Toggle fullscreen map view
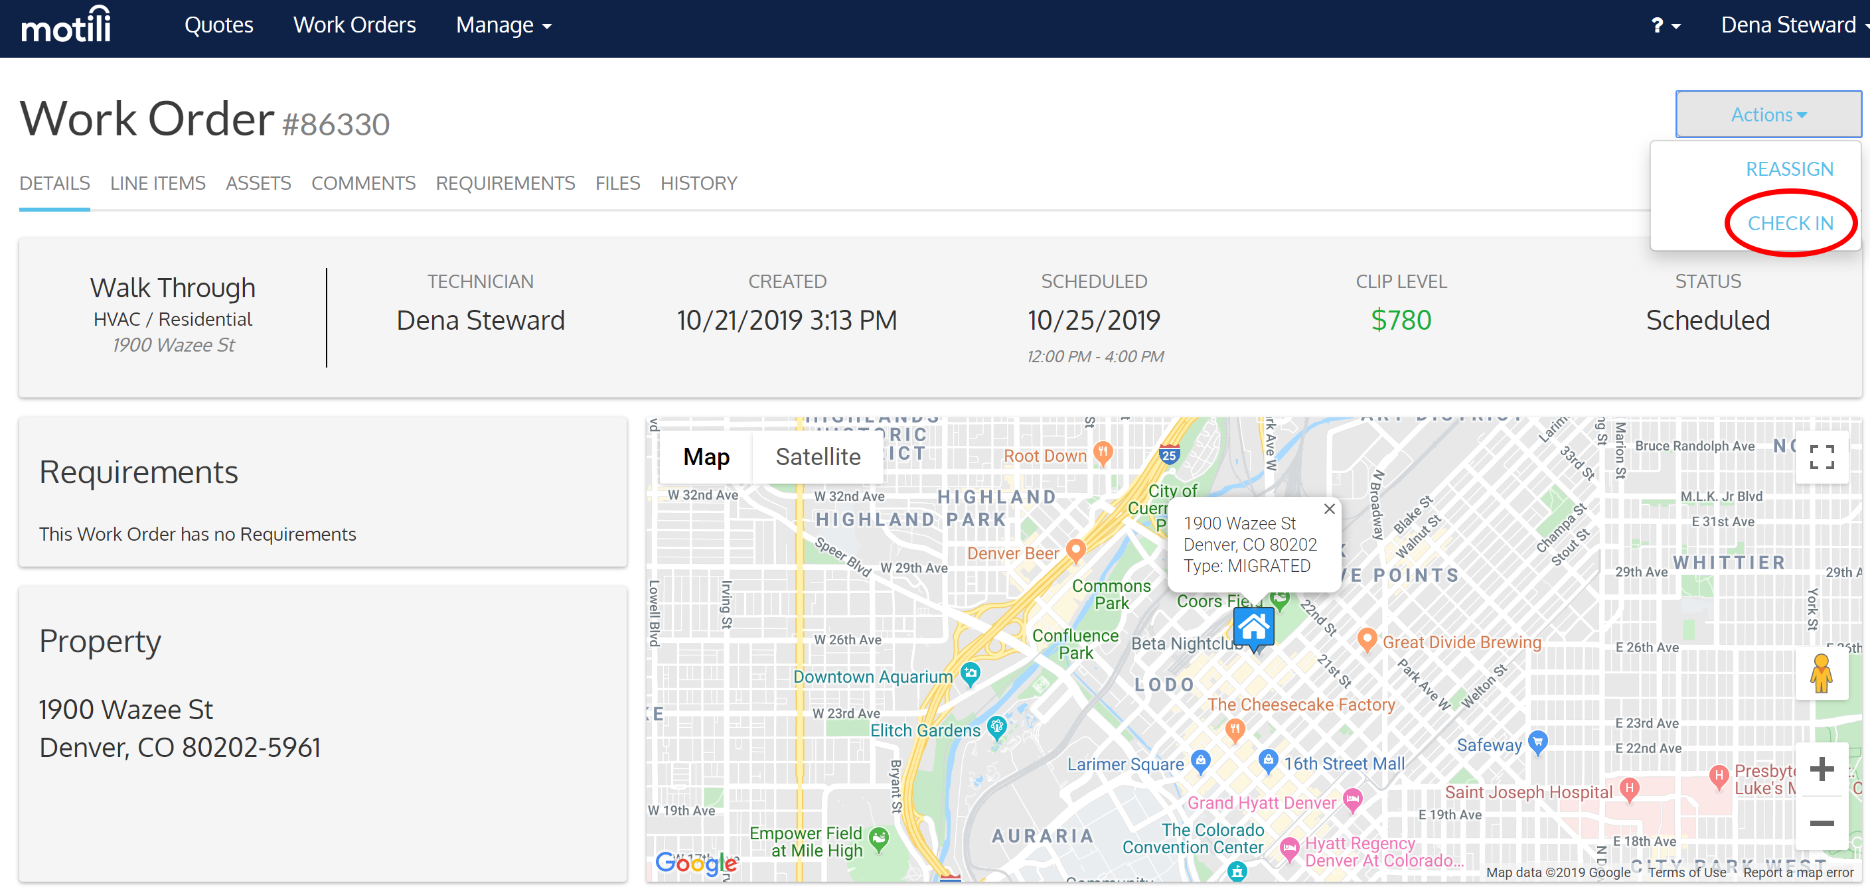1870x889 pixels. pyautogui.click(x=1822, y=456)
